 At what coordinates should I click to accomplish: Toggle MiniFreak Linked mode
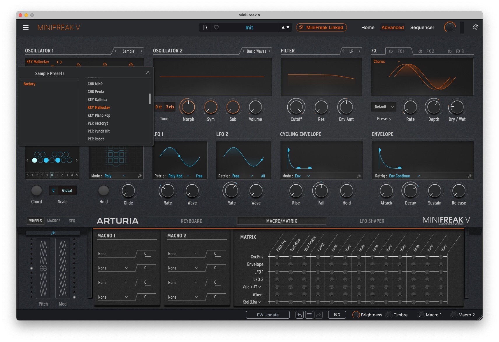321,27
